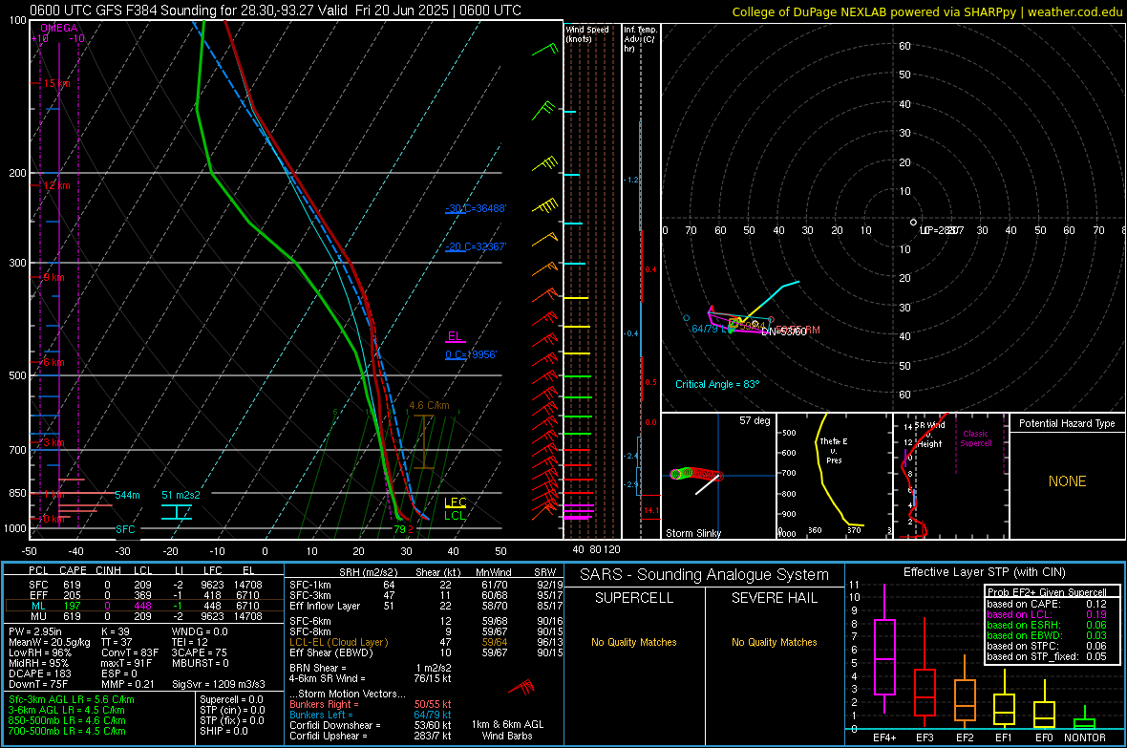This screenshot has width=1127, height=748.
Task: Click the Corfidi Upshear = label
Action: tap(329, 736)
